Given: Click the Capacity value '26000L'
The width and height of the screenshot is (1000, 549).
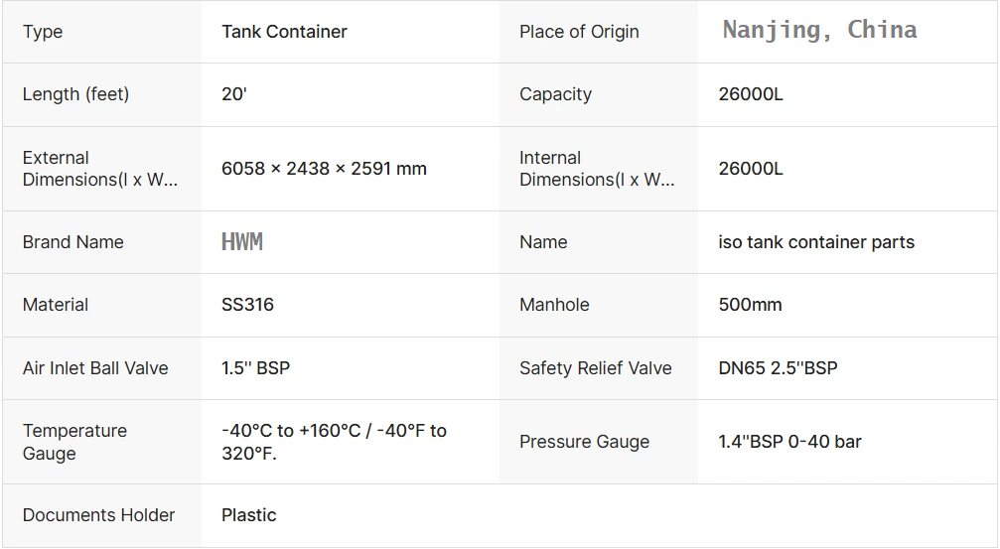Looking at the screenshot, I should [751, 94].
